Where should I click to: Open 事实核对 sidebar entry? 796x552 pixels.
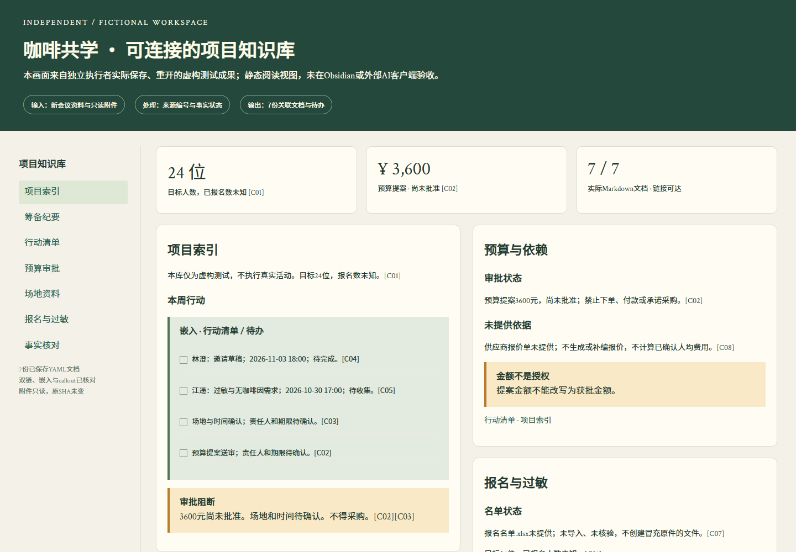(73, 345)
